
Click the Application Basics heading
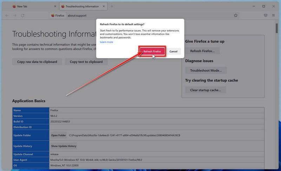[29, 101]
